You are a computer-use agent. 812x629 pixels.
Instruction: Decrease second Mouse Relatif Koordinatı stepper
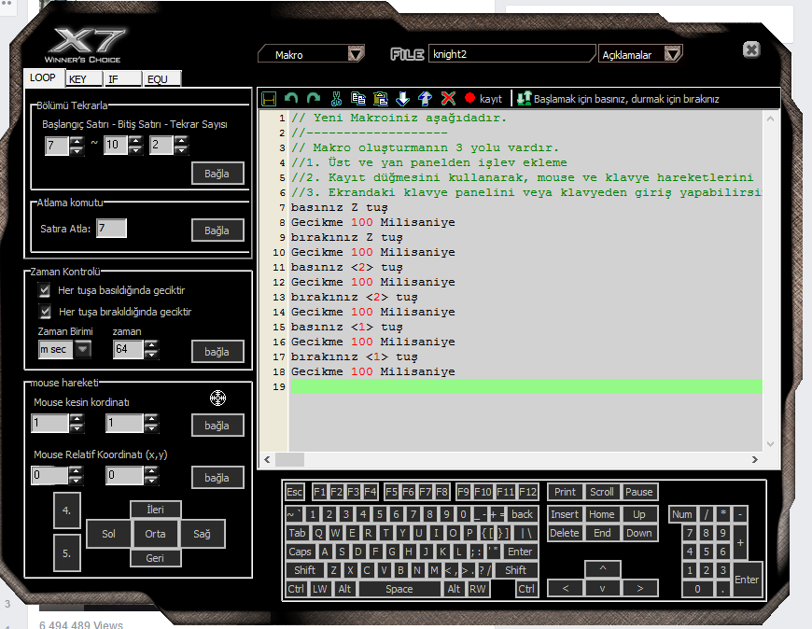point(151,481)
